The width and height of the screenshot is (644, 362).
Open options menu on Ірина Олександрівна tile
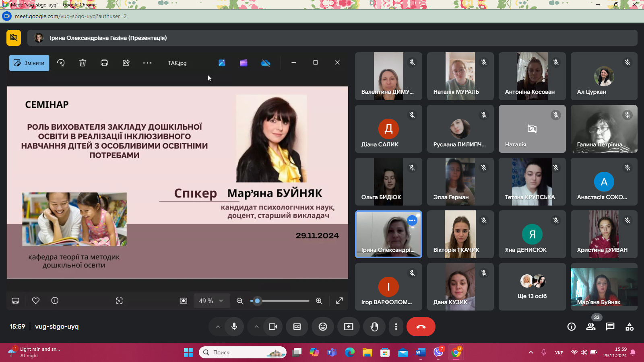point(412,220)
